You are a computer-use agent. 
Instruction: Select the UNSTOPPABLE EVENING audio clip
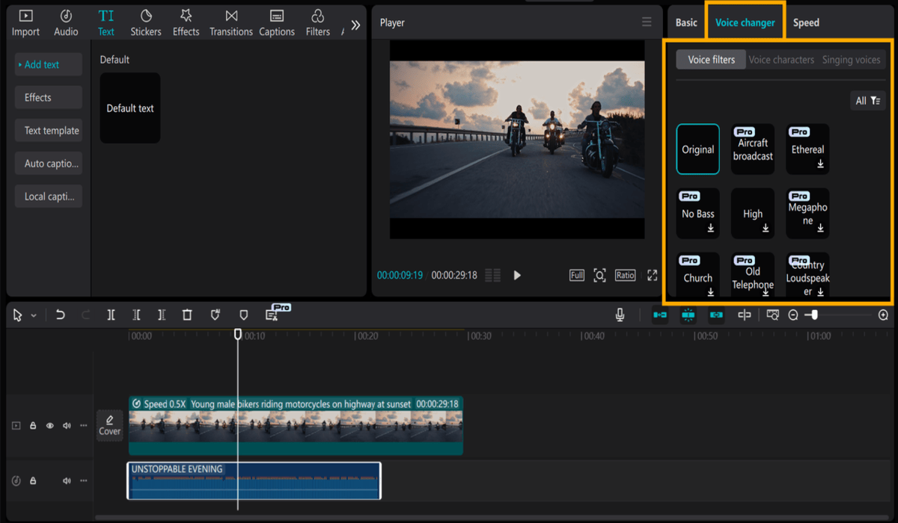point(254,480)
